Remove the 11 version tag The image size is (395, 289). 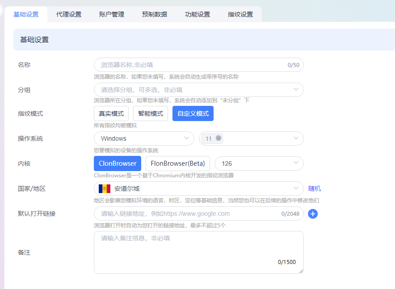point(219,138)
